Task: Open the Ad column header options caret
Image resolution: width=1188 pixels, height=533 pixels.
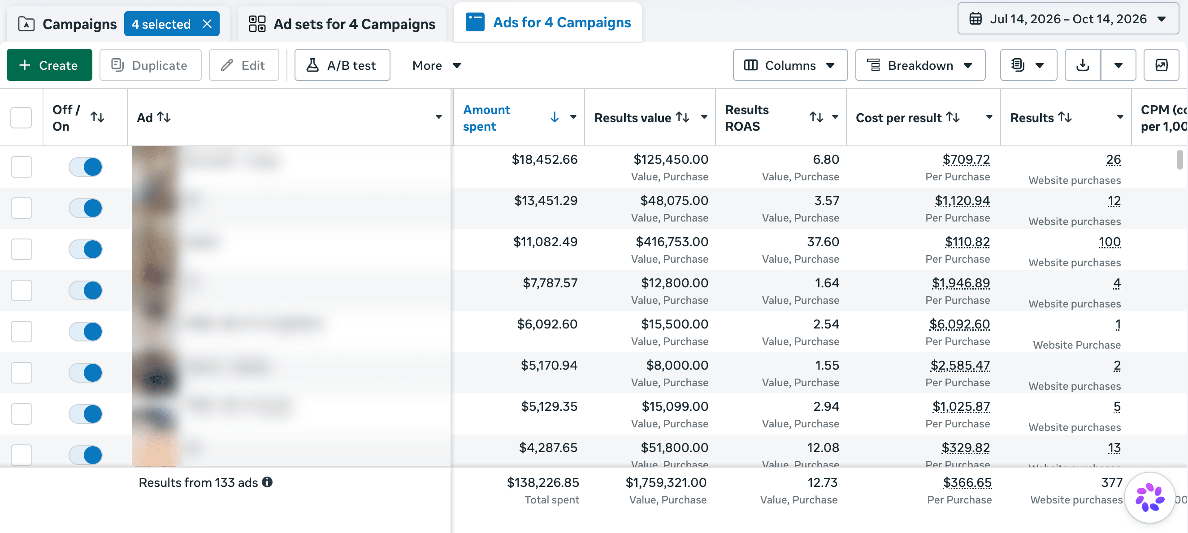Action: click(438, 117)
